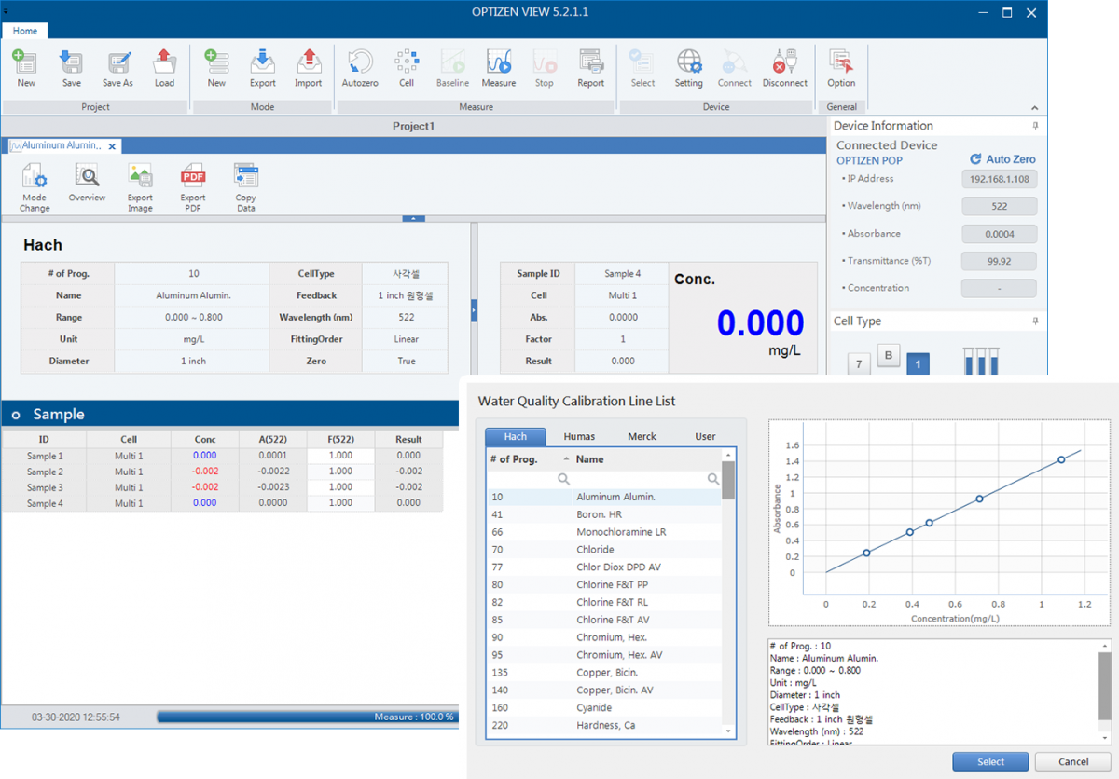Pin the Cell Type panel
This screenshot has height=779, width=1119.
(1035, 321)
